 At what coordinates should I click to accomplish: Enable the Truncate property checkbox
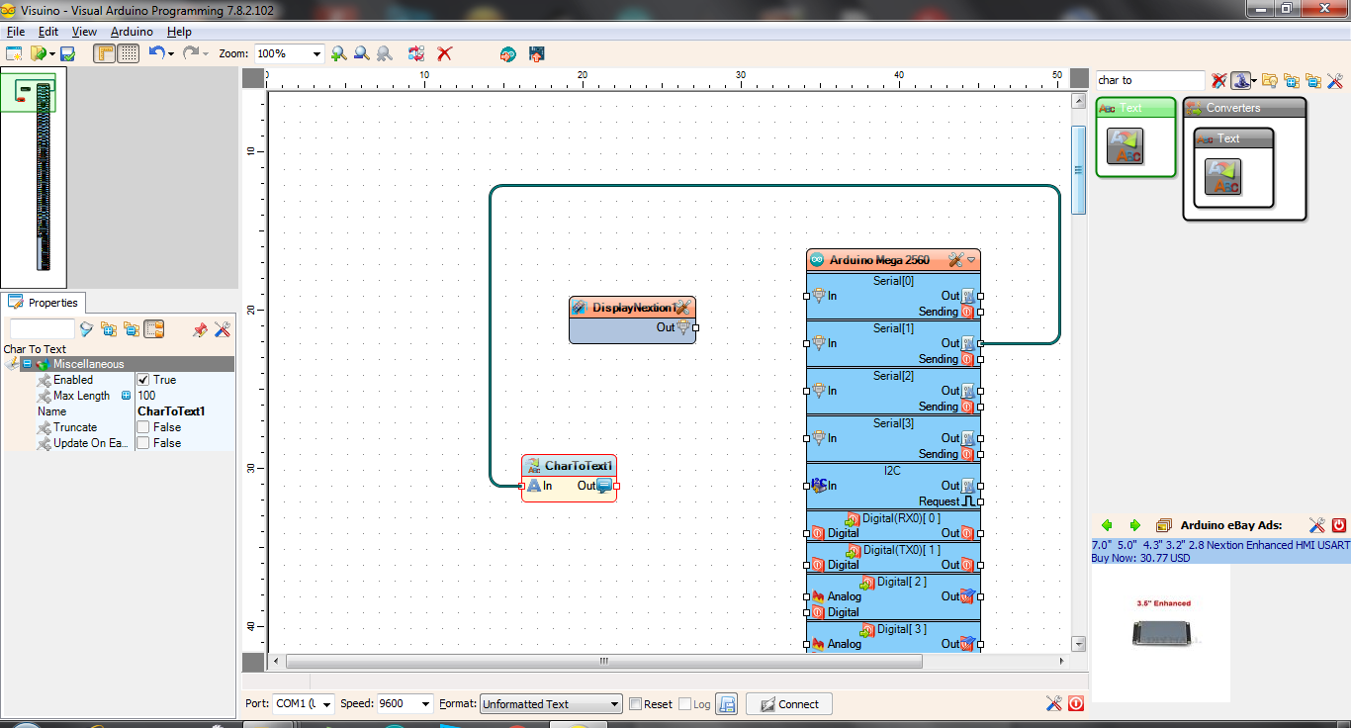click(143, 427)
